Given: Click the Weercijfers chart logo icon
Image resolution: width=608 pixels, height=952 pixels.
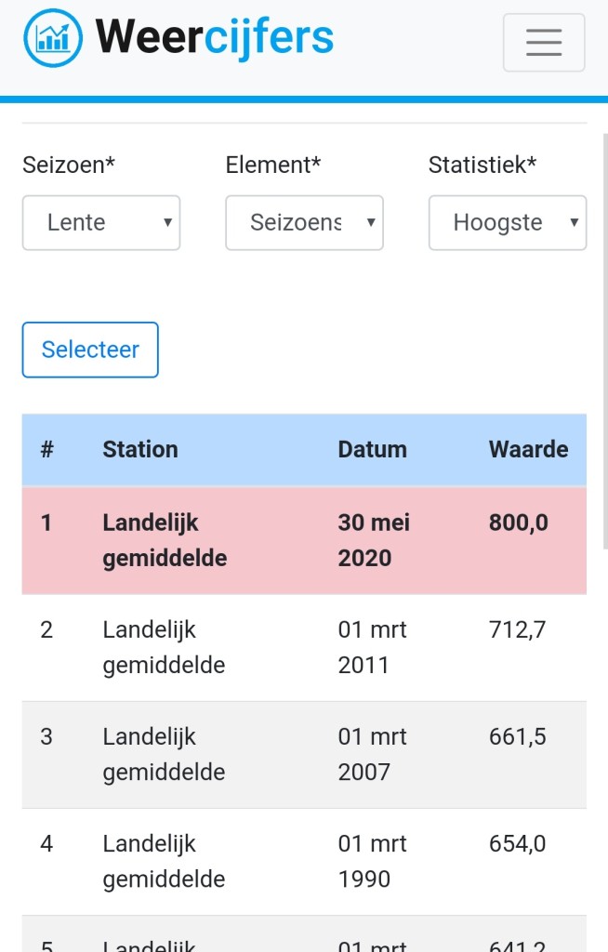Looking at the screenshot, I should 53,38.
